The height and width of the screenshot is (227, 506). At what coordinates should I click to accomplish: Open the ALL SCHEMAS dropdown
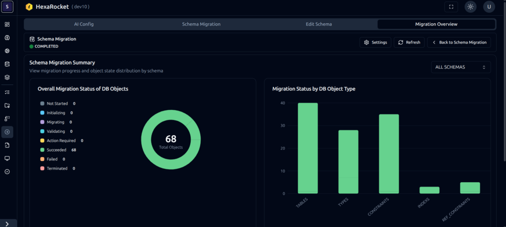pos(460,67)
